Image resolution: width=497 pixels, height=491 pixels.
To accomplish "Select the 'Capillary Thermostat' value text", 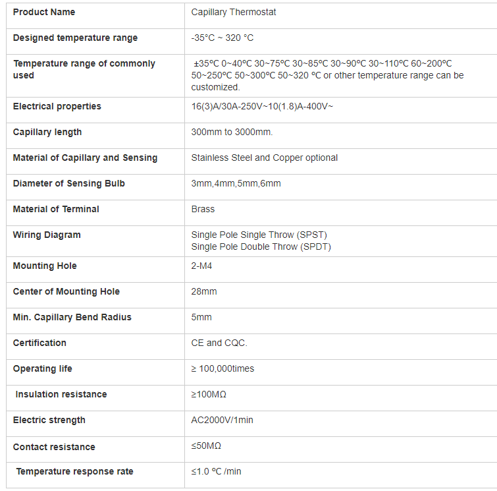I will point(234,13).
